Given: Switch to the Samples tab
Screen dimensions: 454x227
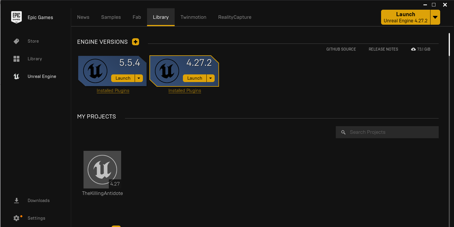Looking at the screenshot, I should [x=111, y=17].
